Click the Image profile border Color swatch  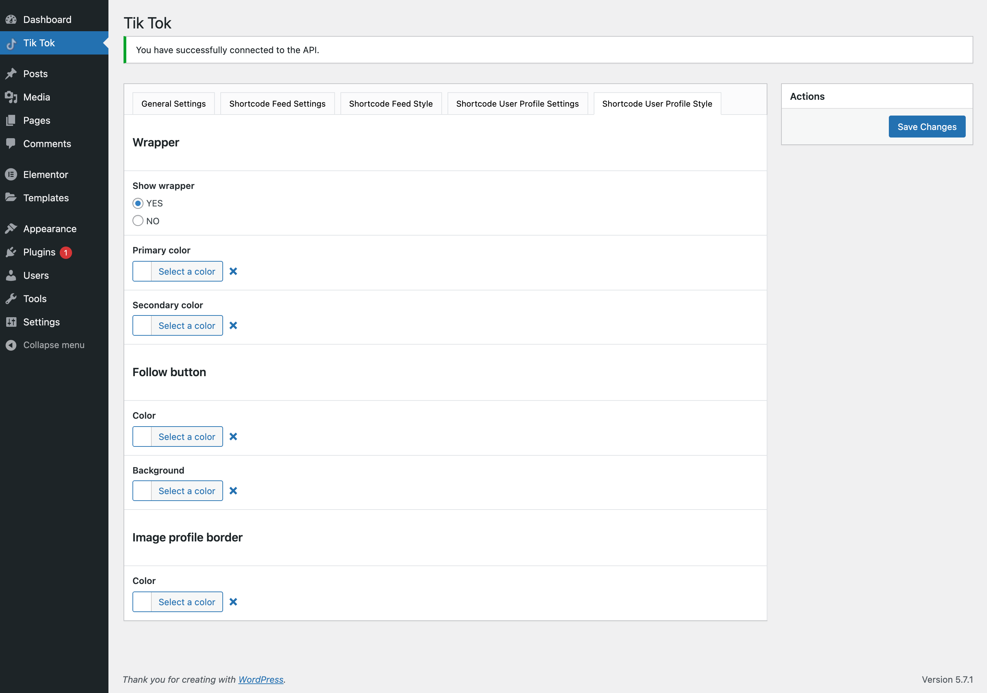coord(142,602)
